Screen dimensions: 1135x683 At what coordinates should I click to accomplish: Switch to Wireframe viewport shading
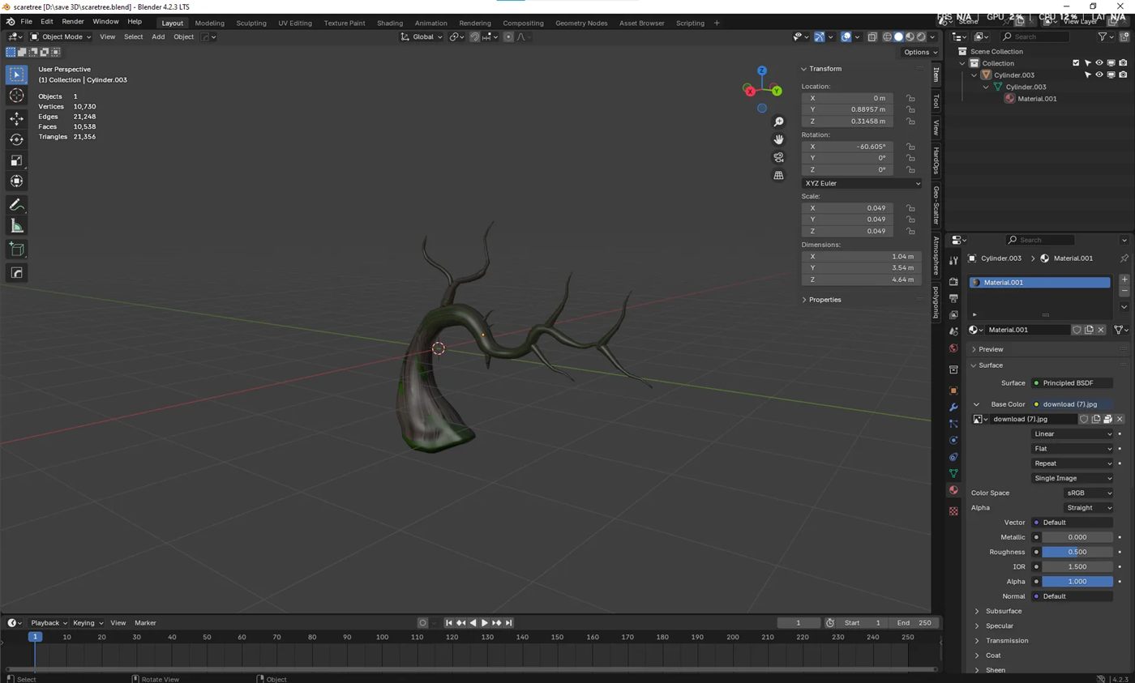coord(887,36)
